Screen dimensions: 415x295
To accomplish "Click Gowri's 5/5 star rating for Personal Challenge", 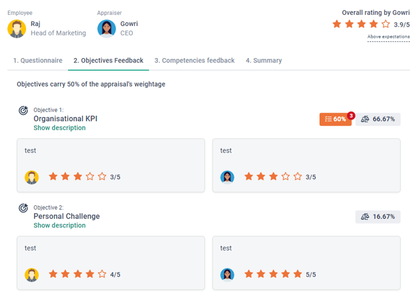I will [273, 275].
